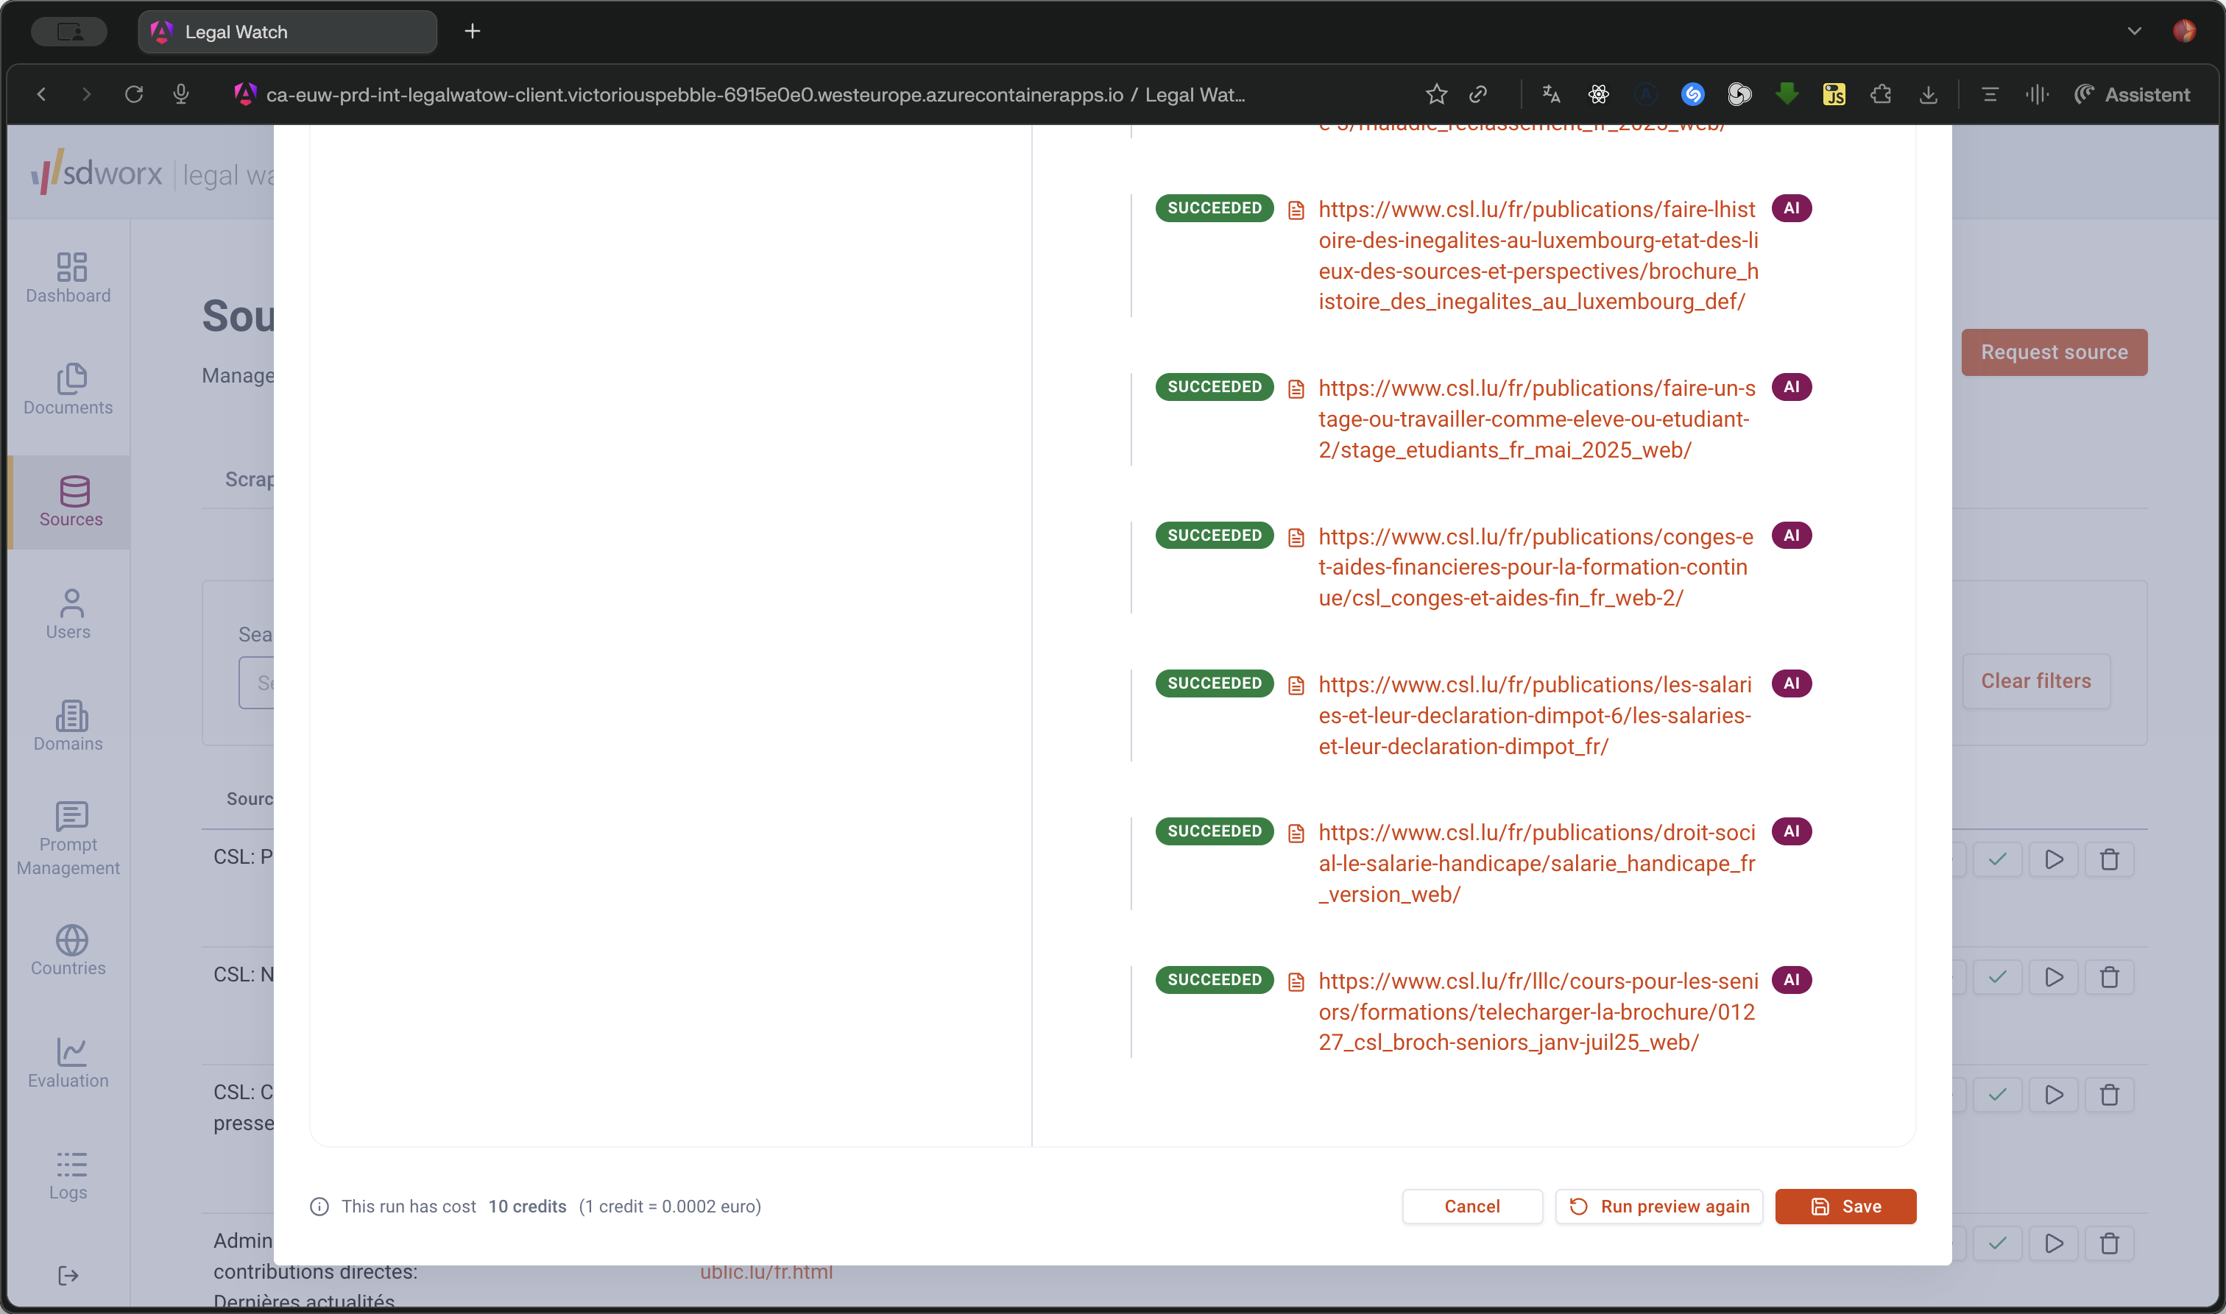Open the salarie_handicape_fr_version_web link

[1536, 863]
